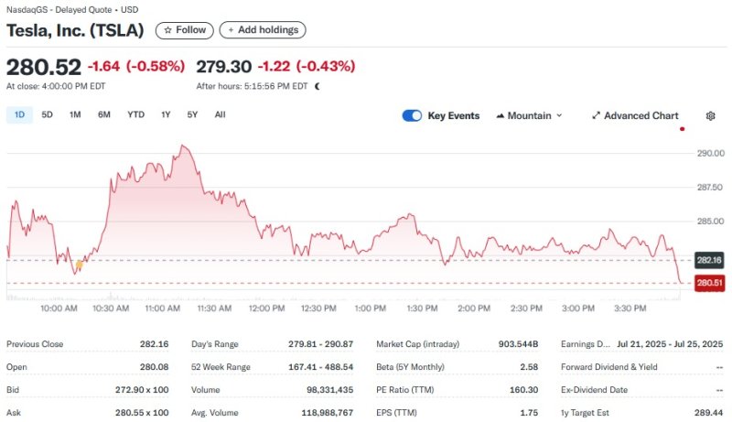This screenshot has height=422, width=732.
Task: Click the Beta (5Y Monthly) label
Action: tap(410, 367)
